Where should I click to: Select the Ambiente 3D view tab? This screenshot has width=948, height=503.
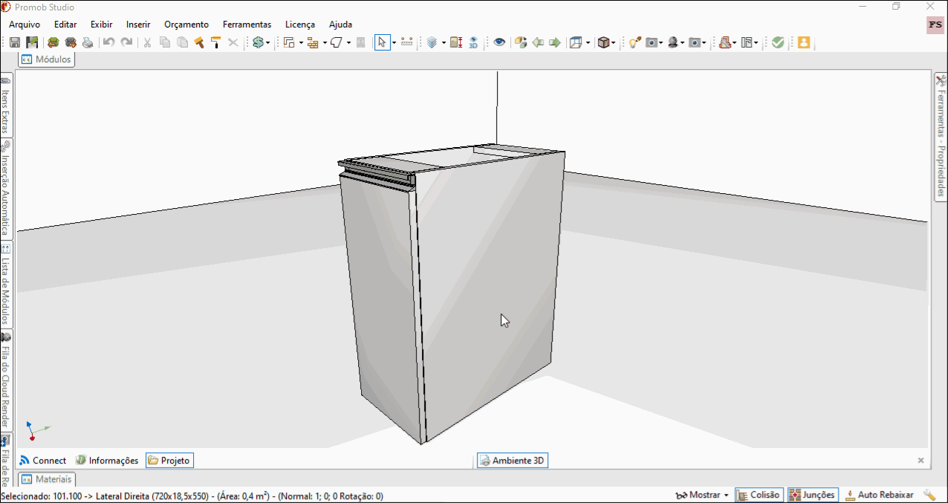(512, 461)
